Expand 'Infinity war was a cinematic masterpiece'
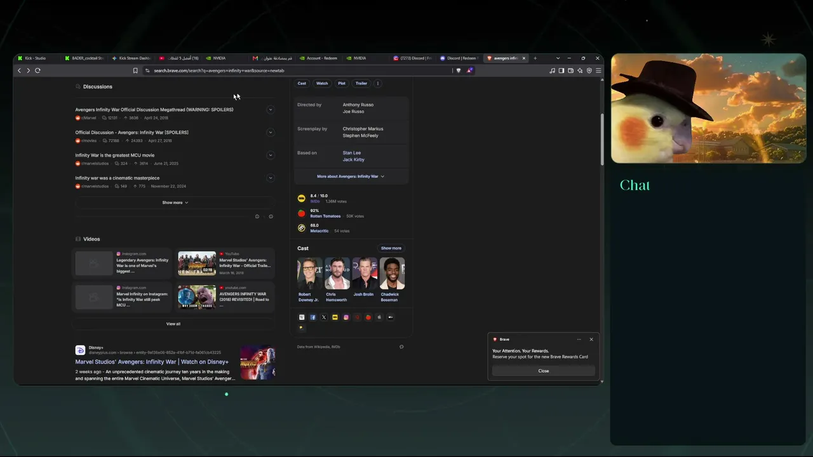 click(x=270, y=178)
